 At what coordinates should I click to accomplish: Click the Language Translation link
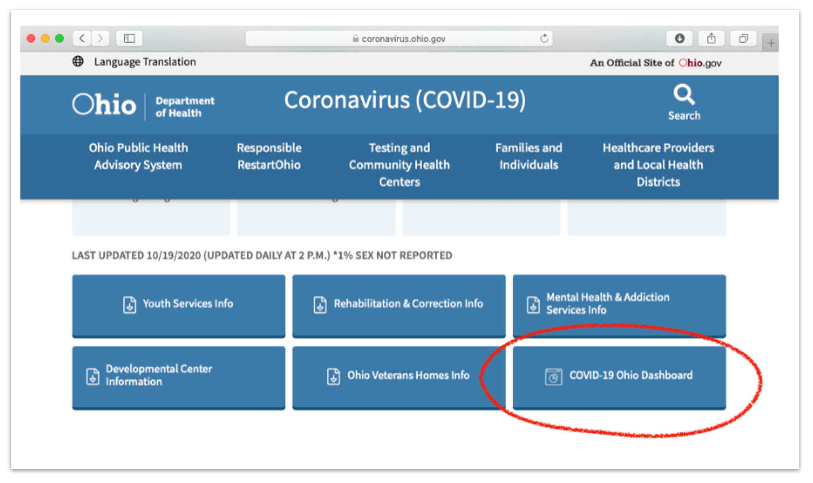[x=145, y=62]
